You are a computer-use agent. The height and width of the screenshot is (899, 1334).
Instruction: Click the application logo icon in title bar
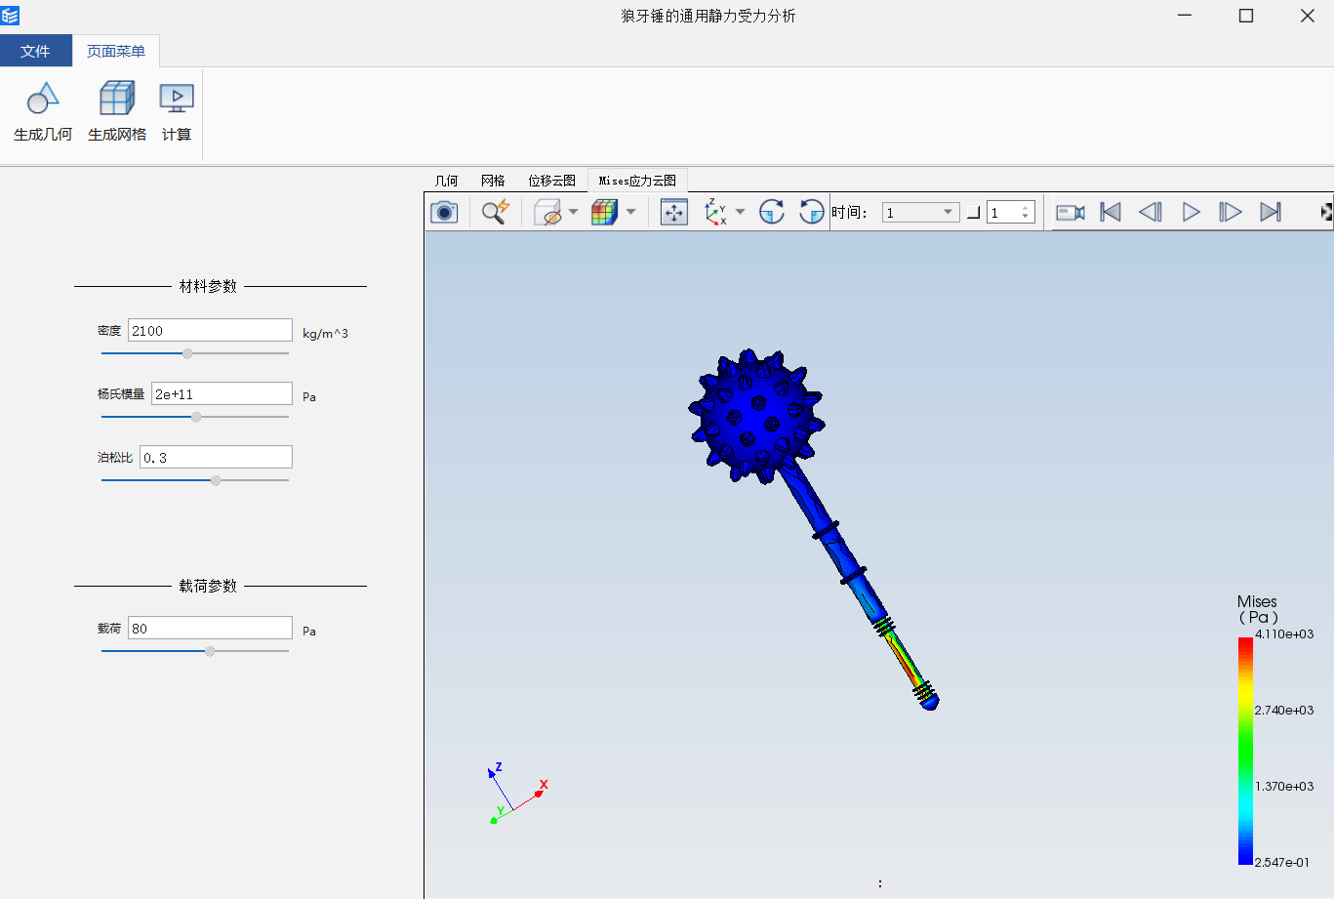[10, 16]
